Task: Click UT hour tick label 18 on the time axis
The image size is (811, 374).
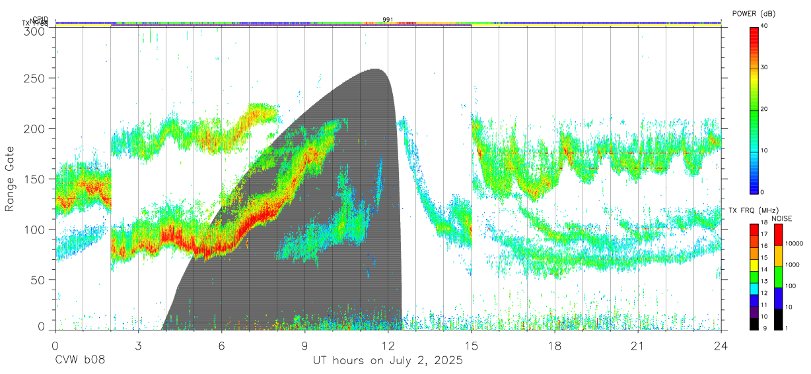Action: click(x=554, y=346)
